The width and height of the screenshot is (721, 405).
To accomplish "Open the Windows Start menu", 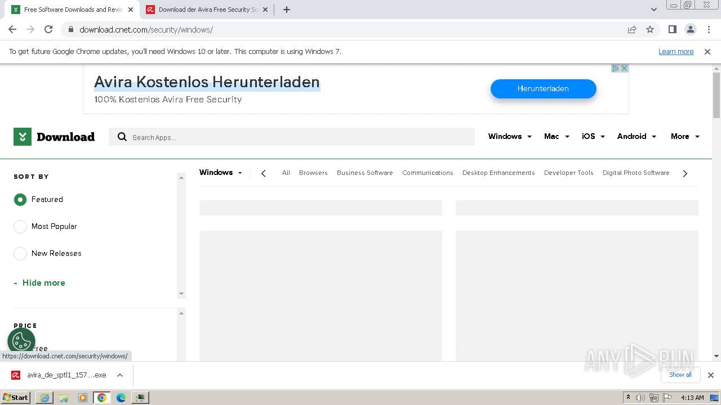I will coord(15,398).
